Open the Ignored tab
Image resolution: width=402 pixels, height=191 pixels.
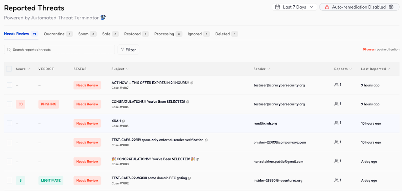pyautogui.click(x=199, y=34)
